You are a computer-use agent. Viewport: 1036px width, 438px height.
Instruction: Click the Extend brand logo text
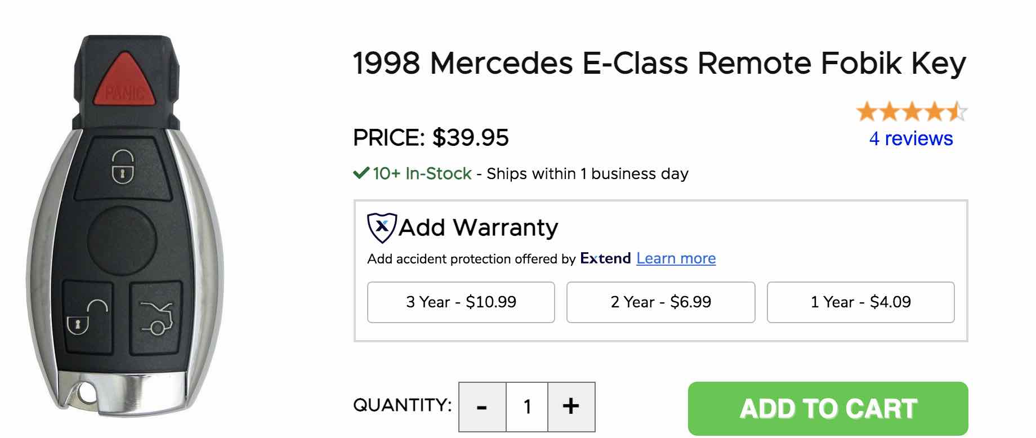605,258
